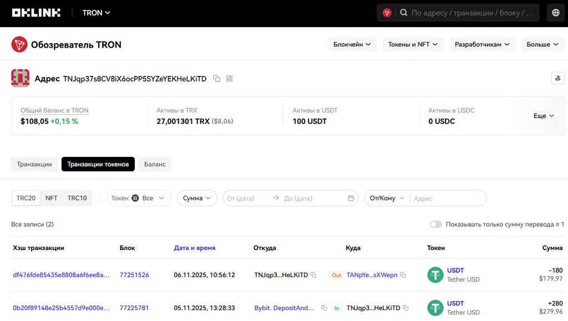Select the NFT token type
The image size is (568, 321).
click(x=52, y=198)
